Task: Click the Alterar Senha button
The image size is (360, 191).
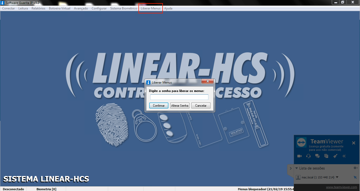Action: (x=180, y=106)
